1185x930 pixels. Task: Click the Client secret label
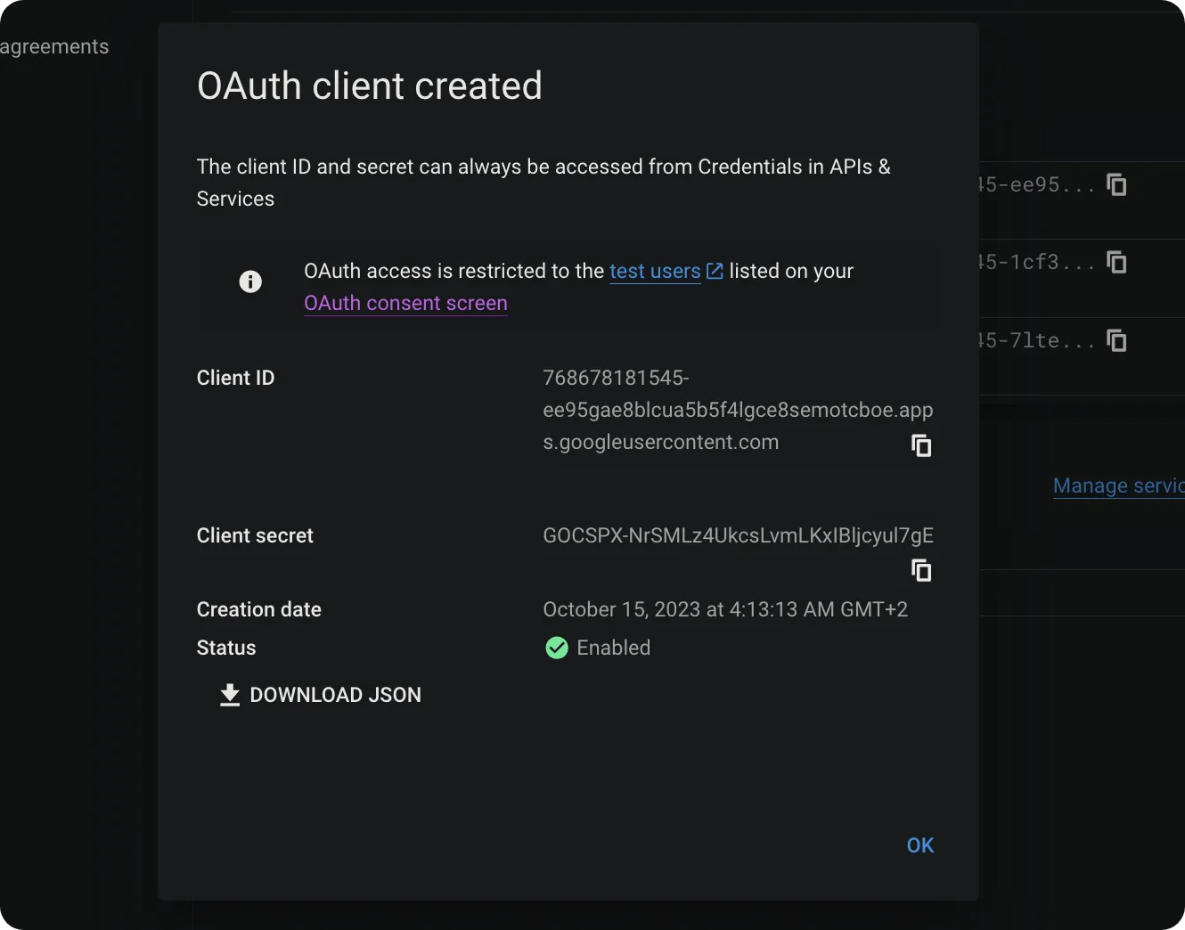255,535
